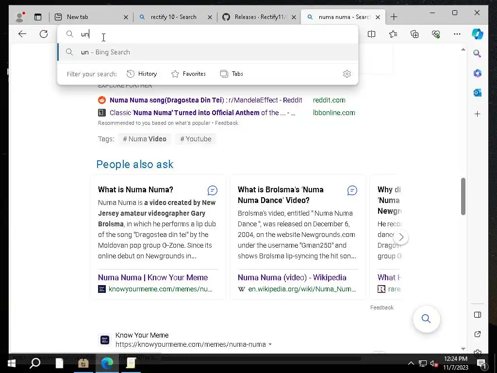
Task: Open the Outlook sidebar icon
Action: 478,93
